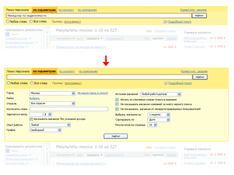
Task: Switch to по компаниям tab in collapsed search panel
Action: coord(87,10)
